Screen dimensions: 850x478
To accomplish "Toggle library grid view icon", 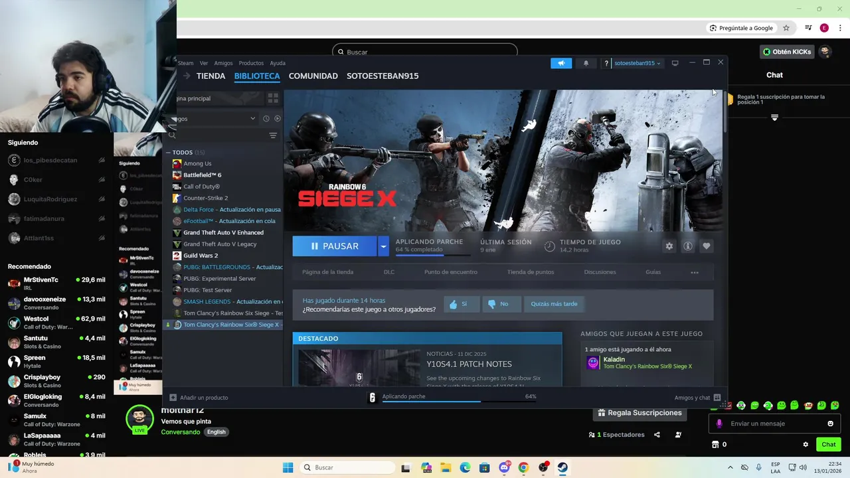I will pos(273,98).
